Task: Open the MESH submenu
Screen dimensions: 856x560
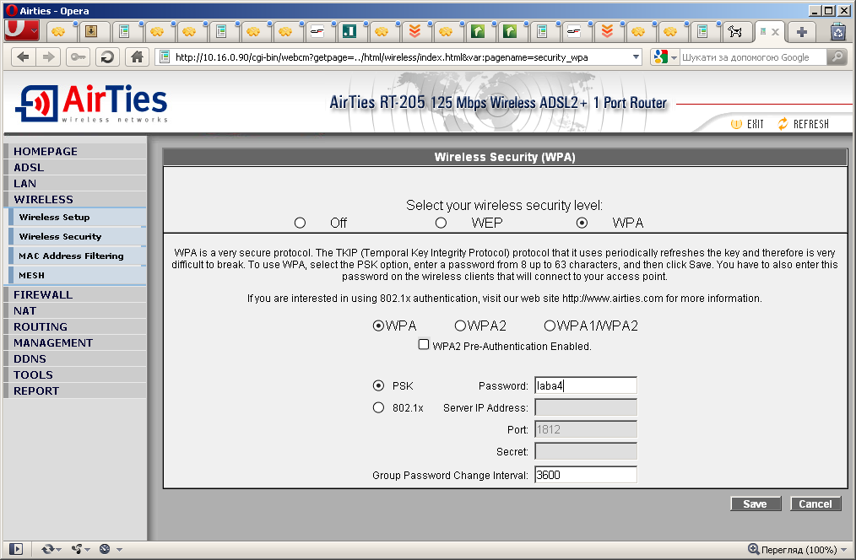Action: click(78, 276)
